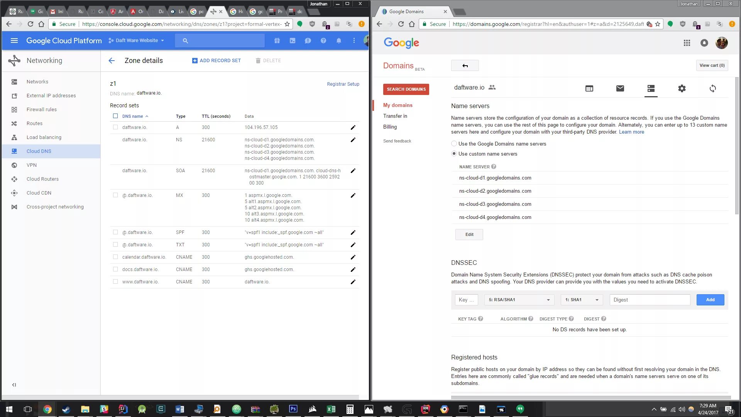Image resolution: width=741 pixels, height=417 pixels.
Task: Open the Google Cloud Platform hamburger menu
Action: click(14, 41)
